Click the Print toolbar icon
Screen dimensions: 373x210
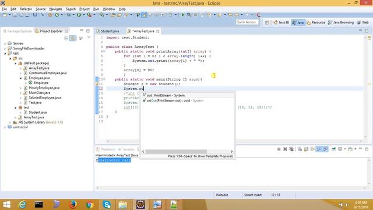tap(27, 15)
